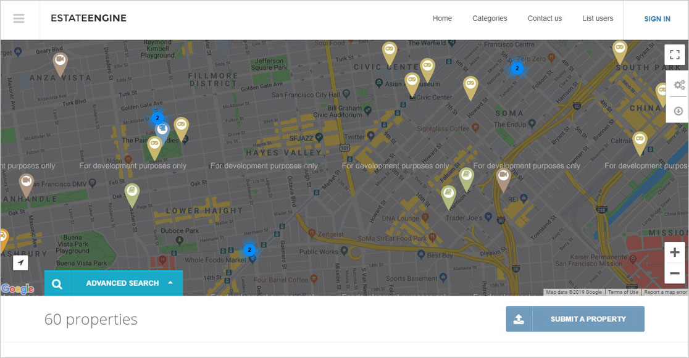Click the Submit a Property button

575,319
